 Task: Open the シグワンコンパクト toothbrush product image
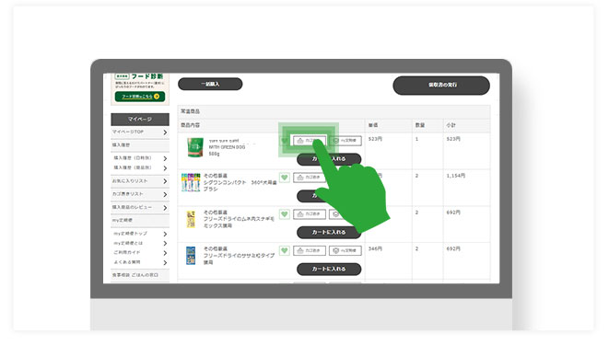point(191,182)
